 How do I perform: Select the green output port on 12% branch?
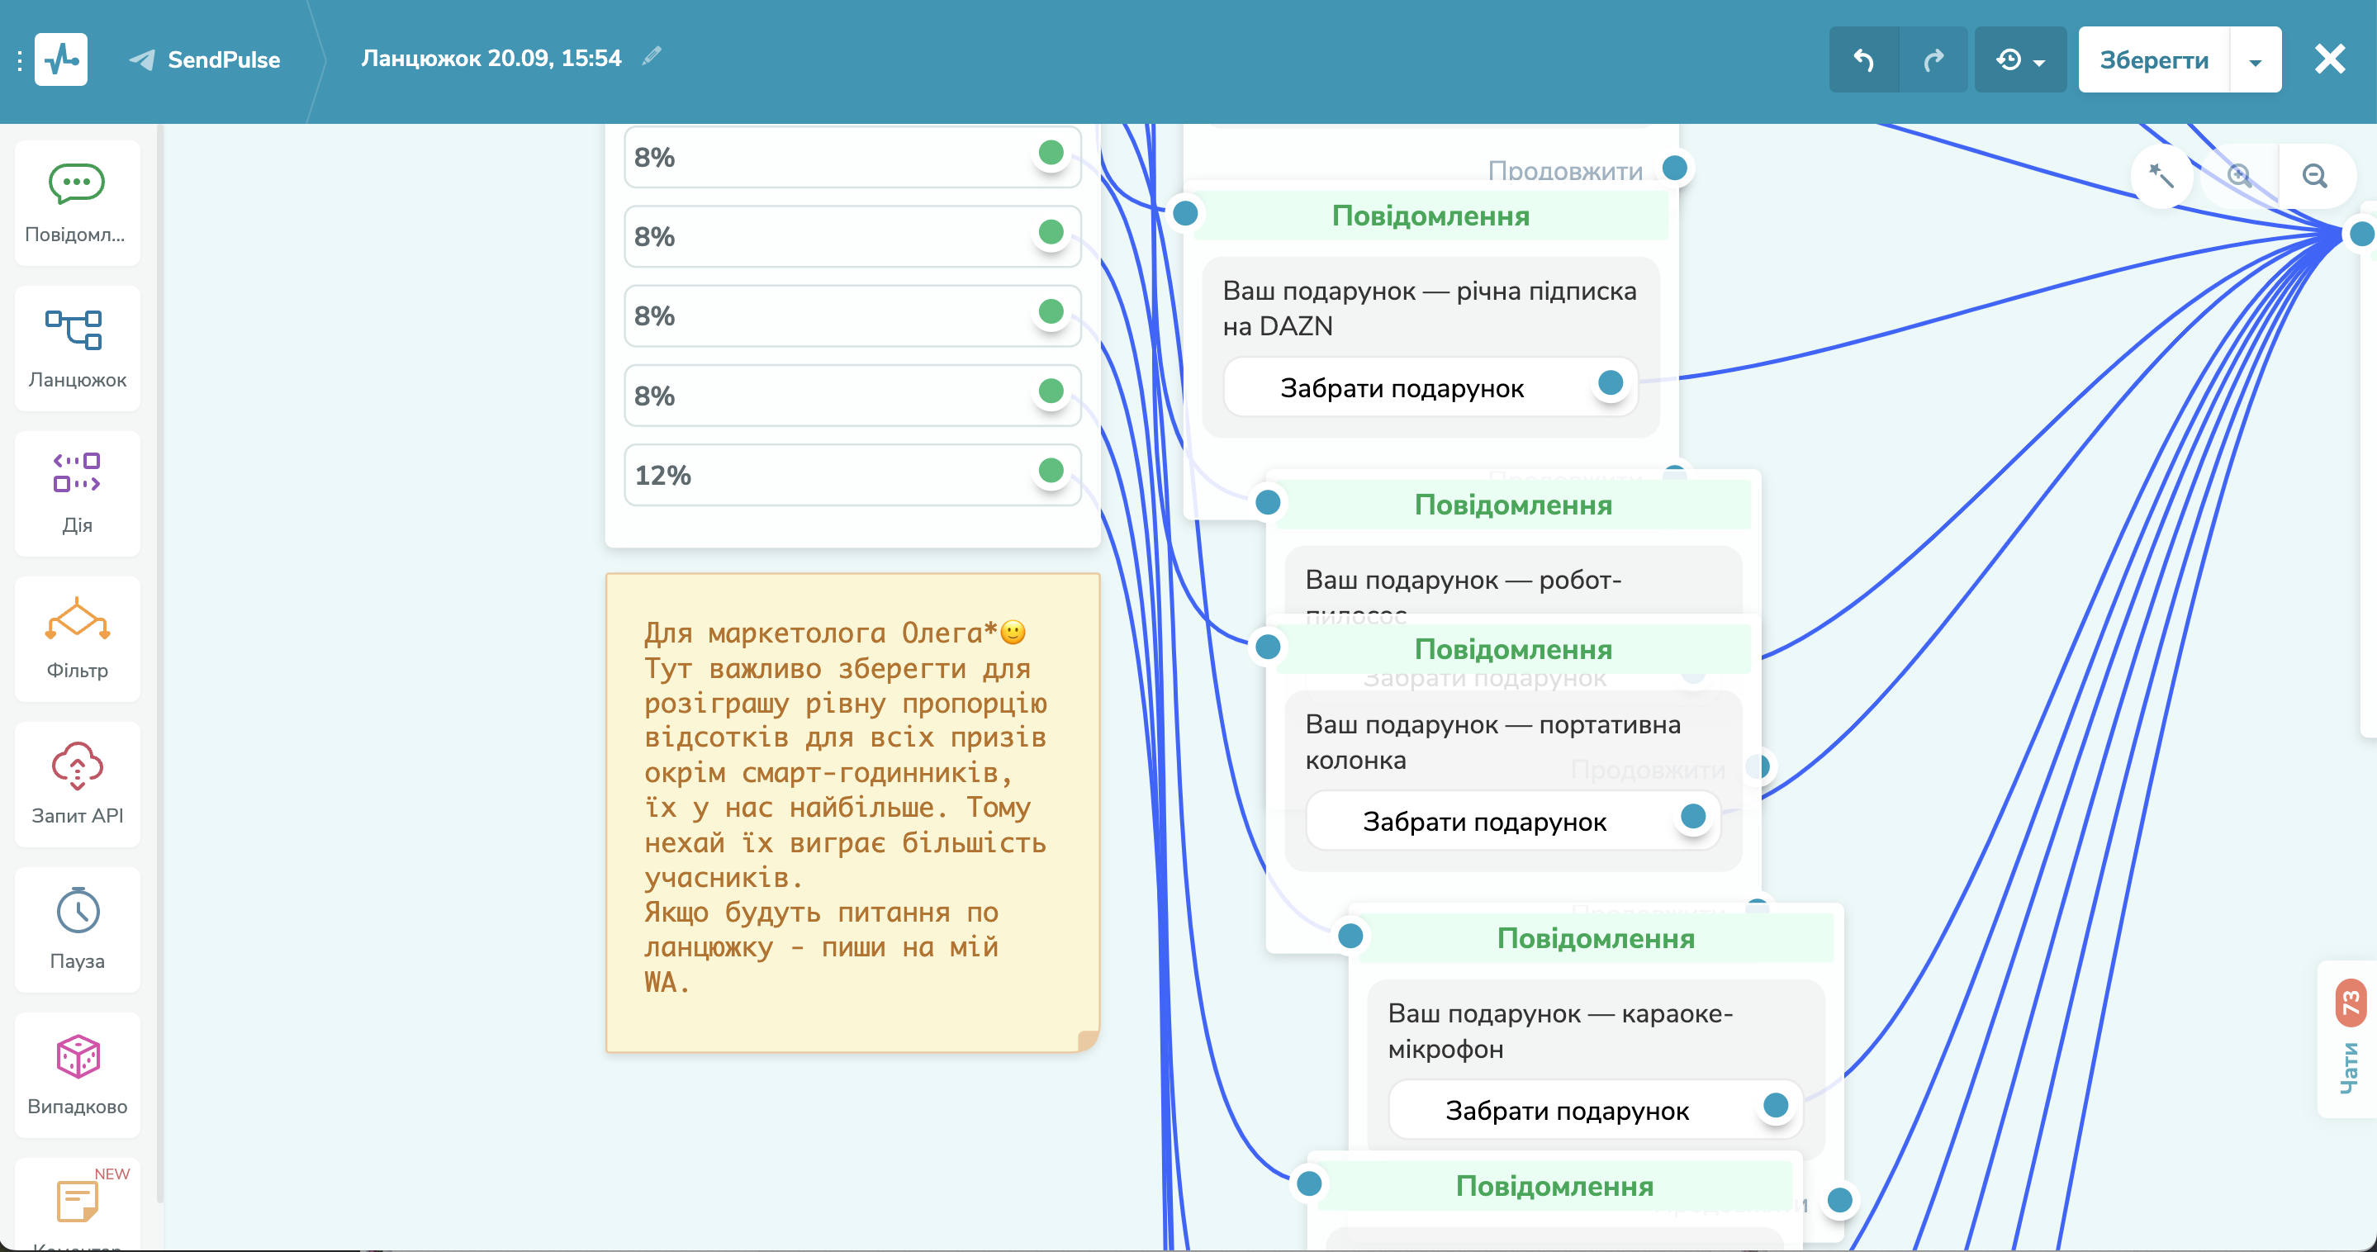pos(1051,472)
